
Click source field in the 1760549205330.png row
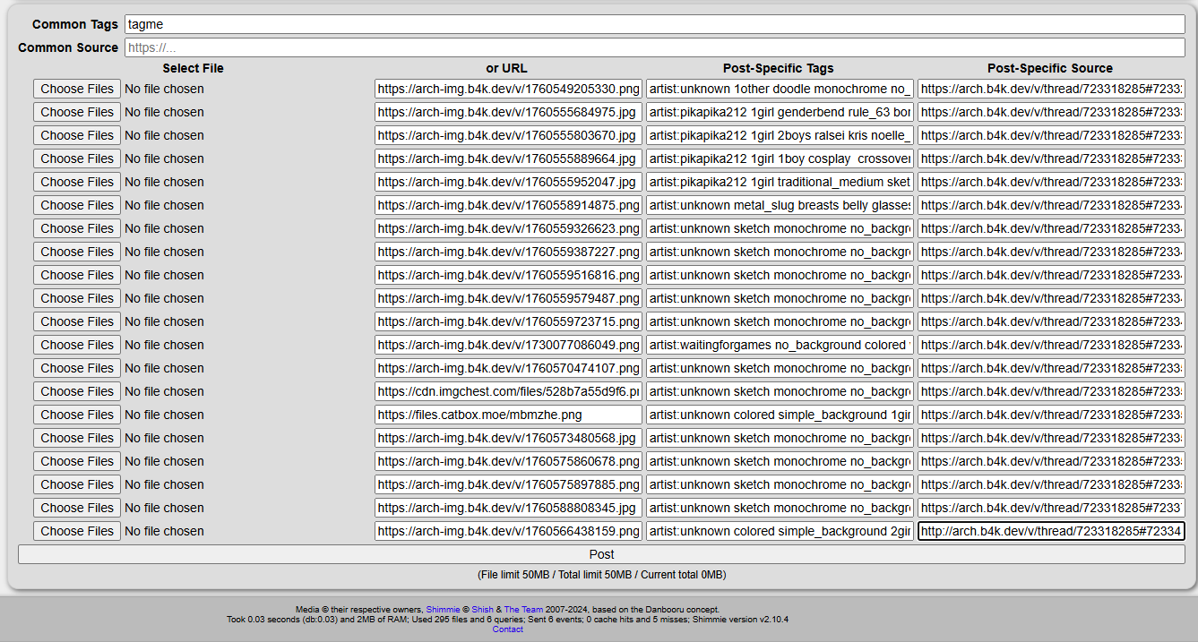1051,89
